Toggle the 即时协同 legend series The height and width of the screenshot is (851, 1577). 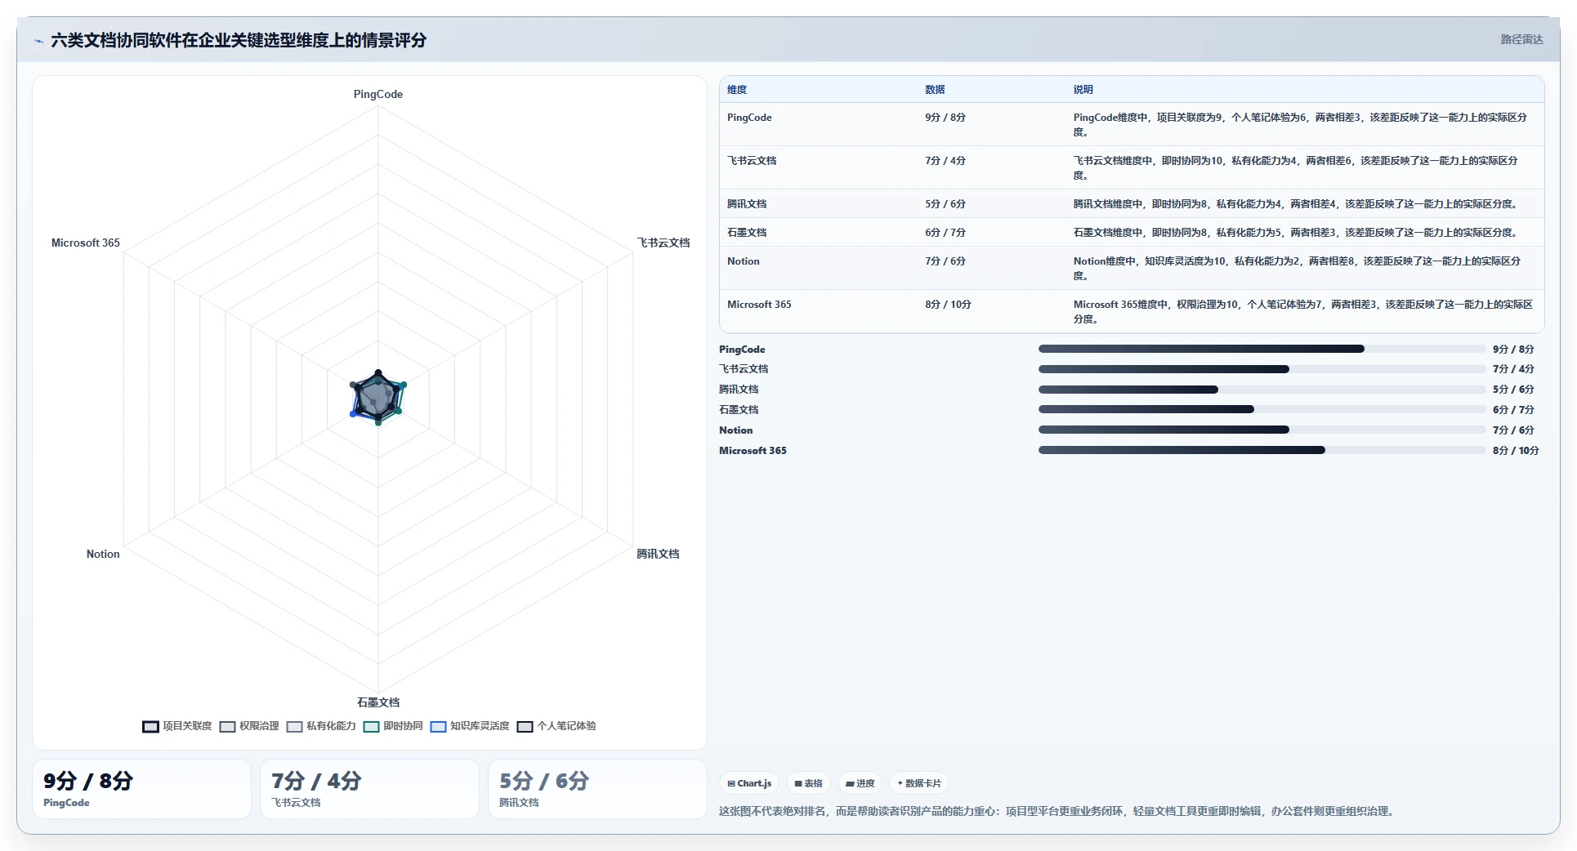pyautogui.click(x=393, y=726)
